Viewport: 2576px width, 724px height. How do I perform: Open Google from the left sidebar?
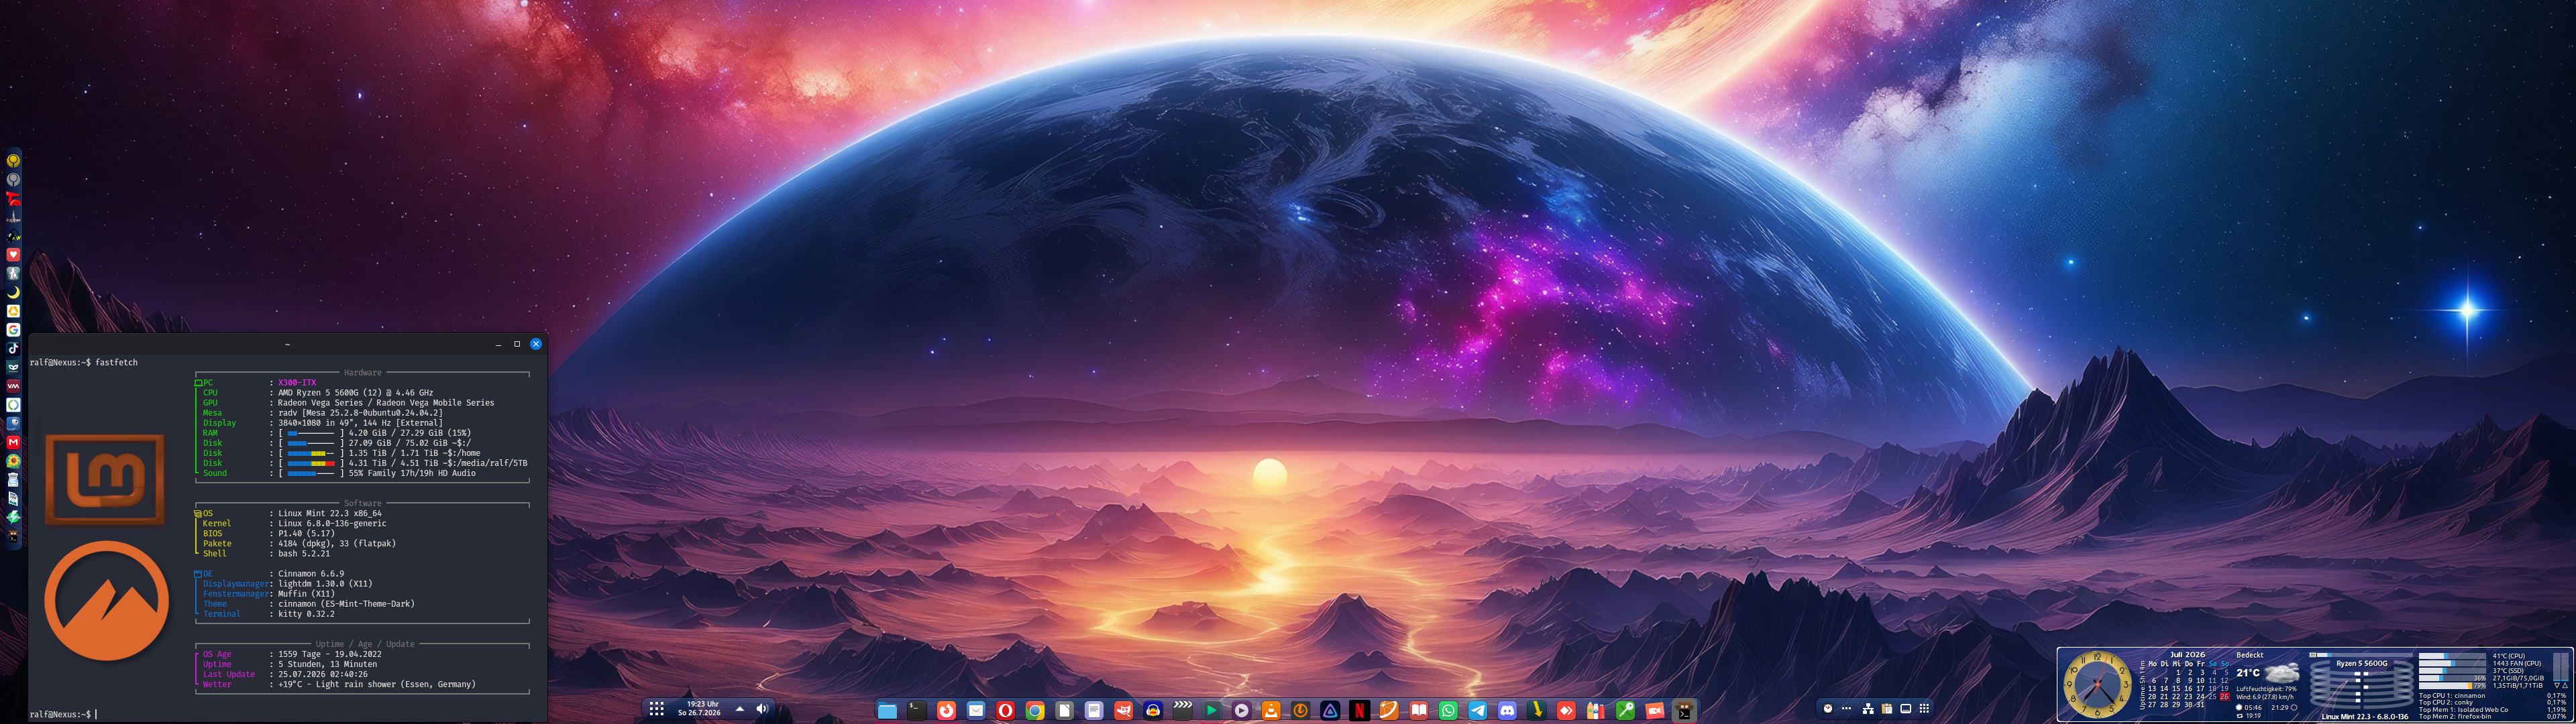click(x=13, y=329)
